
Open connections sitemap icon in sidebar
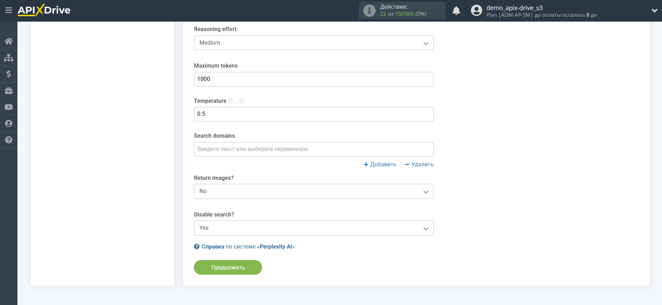tap(9, 58)
